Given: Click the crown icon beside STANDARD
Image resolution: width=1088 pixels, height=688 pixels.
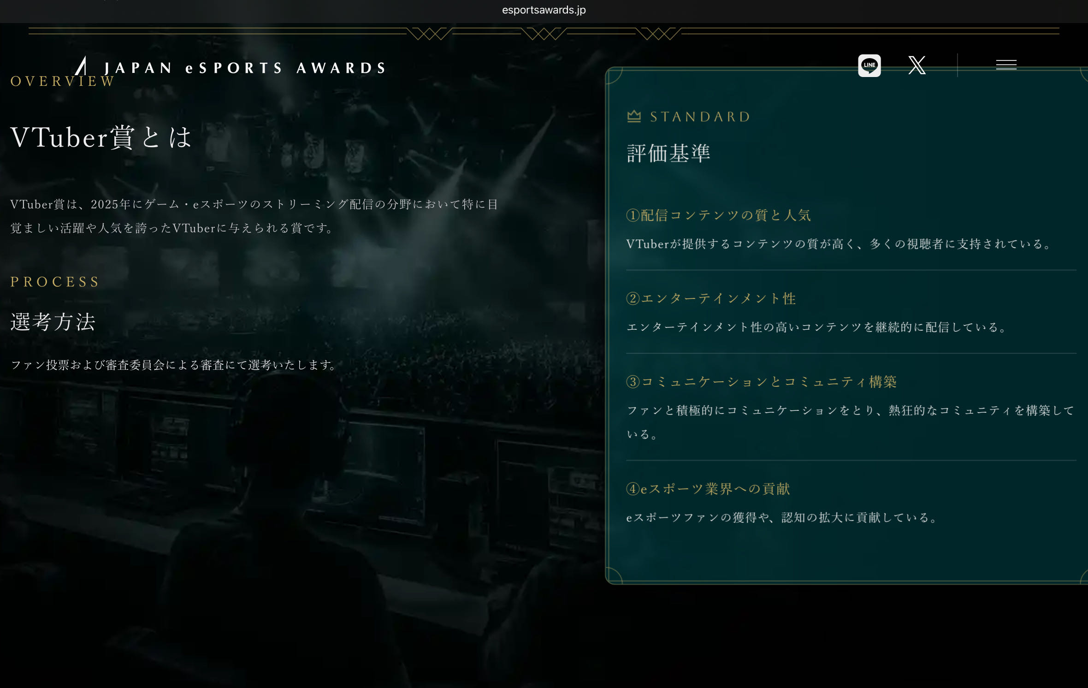Looking at the screenshot, I should click(x=634, y=116).
